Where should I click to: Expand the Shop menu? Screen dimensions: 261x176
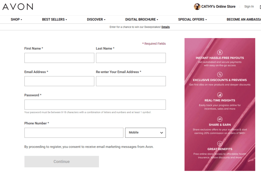pyautogui.click(x=16, y=20)
